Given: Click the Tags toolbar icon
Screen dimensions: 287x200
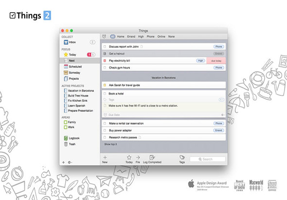Looking at the screenshot, I should click(x=182, y=157).
